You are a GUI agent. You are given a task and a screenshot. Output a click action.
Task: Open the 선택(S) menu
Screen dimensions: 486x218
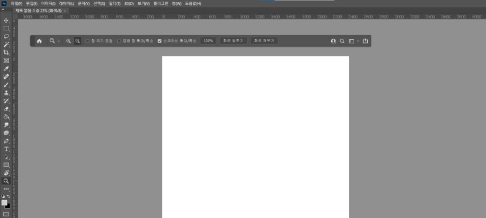click(99, 4)
